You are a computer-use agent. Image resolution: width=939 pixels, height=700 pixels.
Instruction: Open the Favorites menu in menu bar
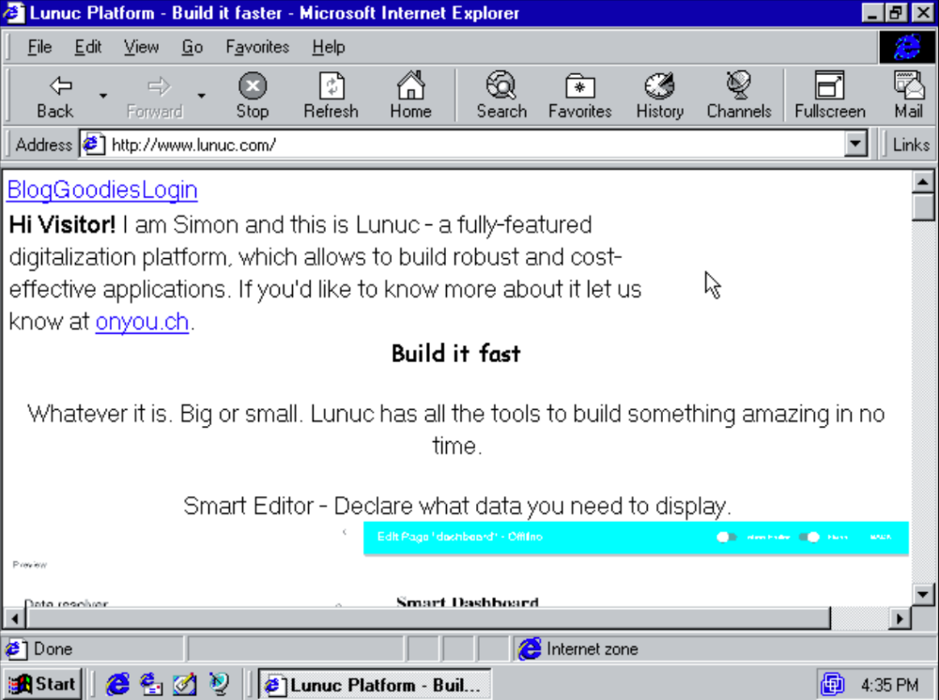257,47
